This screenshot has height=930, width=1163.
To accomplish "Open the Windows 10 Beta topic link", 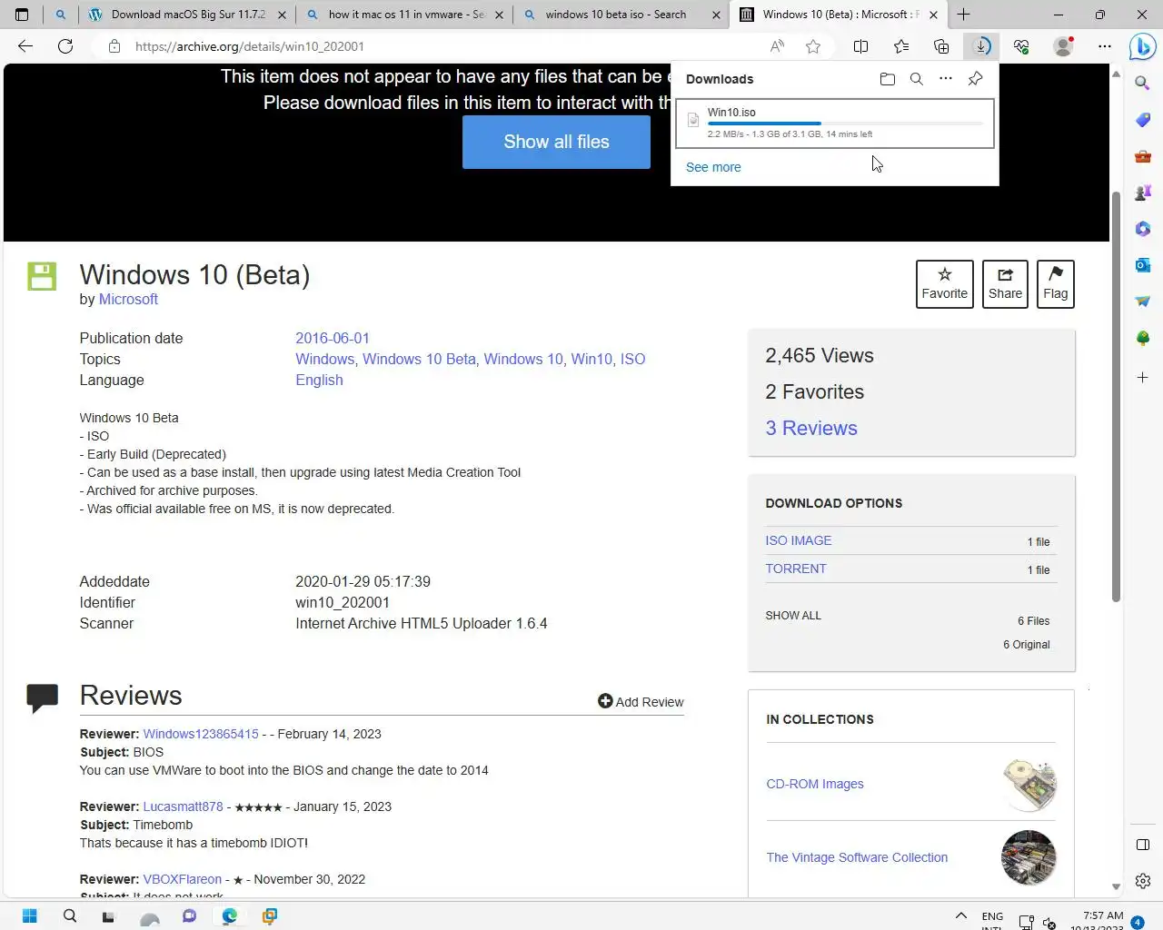I will [419, 359].
